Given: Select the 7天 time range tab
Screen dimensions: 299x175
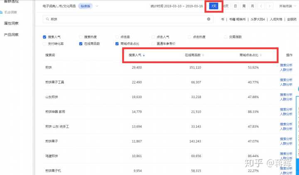Looking at the screenshot, I should (214, 6).
